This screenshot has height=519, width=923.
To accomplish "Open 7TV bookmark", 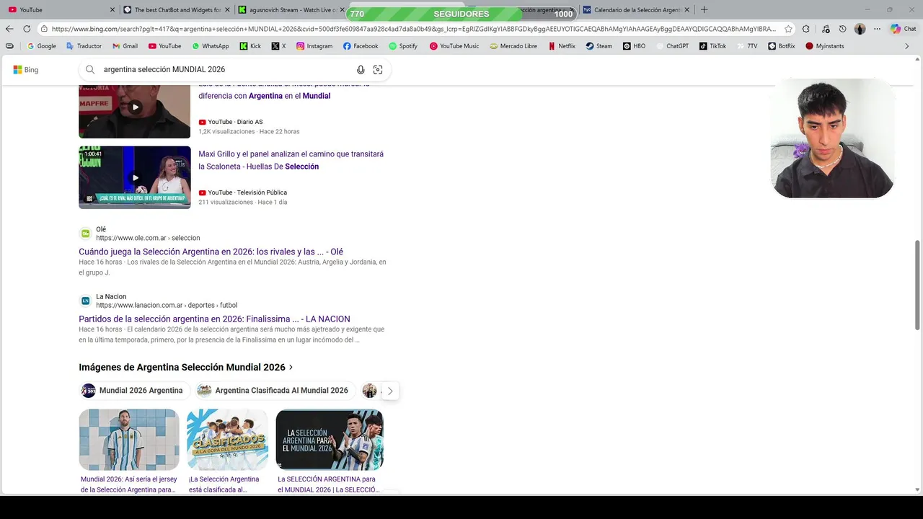I will coord(746,46).
